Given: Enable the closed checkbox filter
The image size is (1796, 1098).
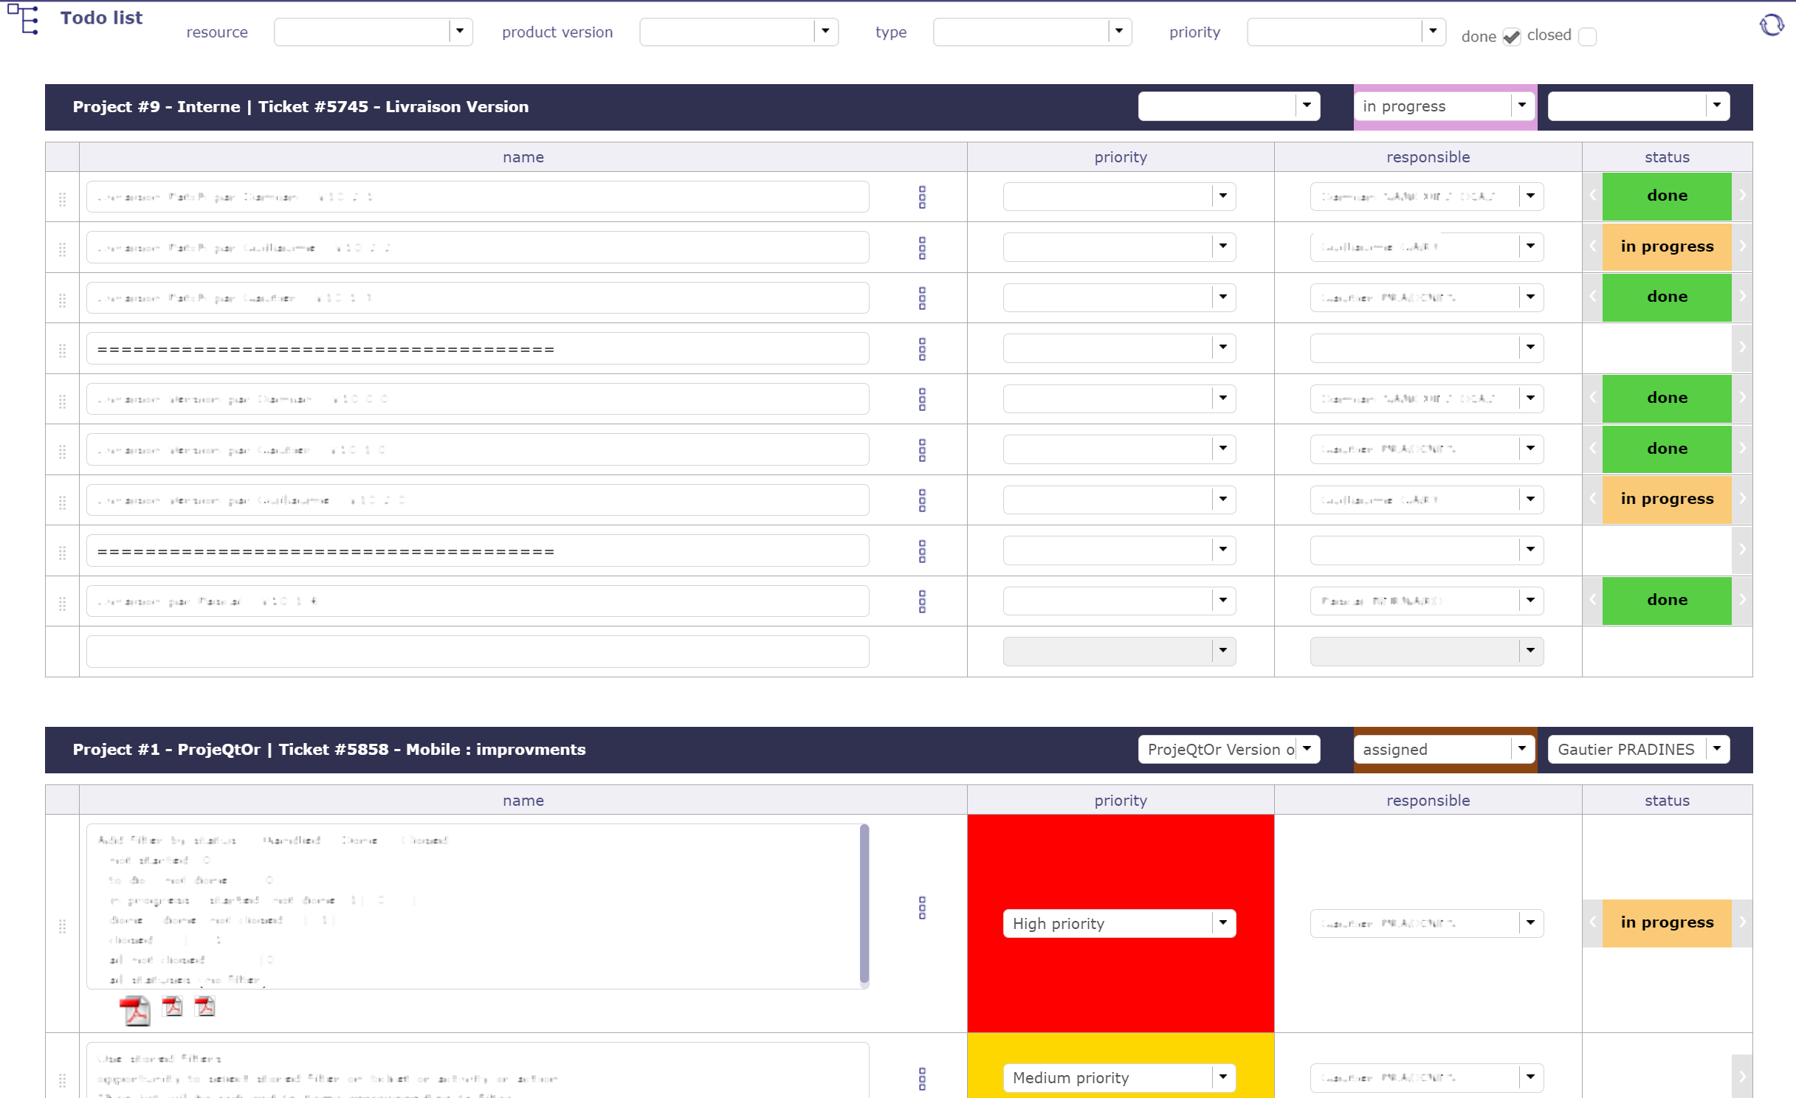Looking at the screenshot, I should [x=1586, y=36].
